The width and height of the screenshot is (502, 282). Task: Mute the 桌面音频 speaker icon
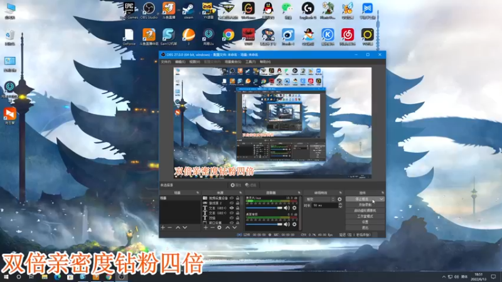click(x=287, y=224)
